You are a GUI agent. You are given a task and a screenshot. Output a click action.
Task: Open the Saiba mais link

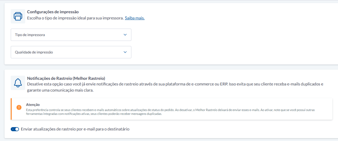(x=135, y=18)
